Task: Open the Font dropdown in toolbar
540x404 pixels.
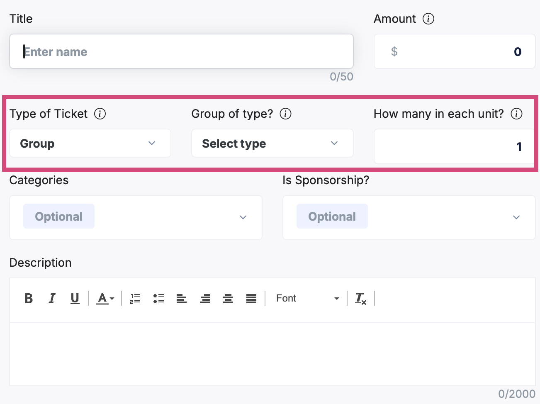Action: tap(307, 298)
